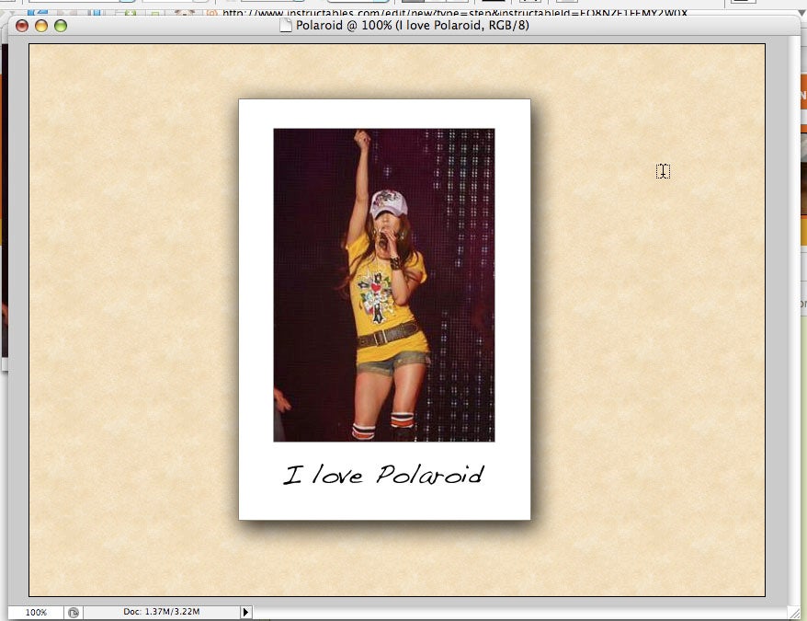This screenshot has height=621, width=807.
Task: Open the status bar options arrow
Action: tap(245, 612)
